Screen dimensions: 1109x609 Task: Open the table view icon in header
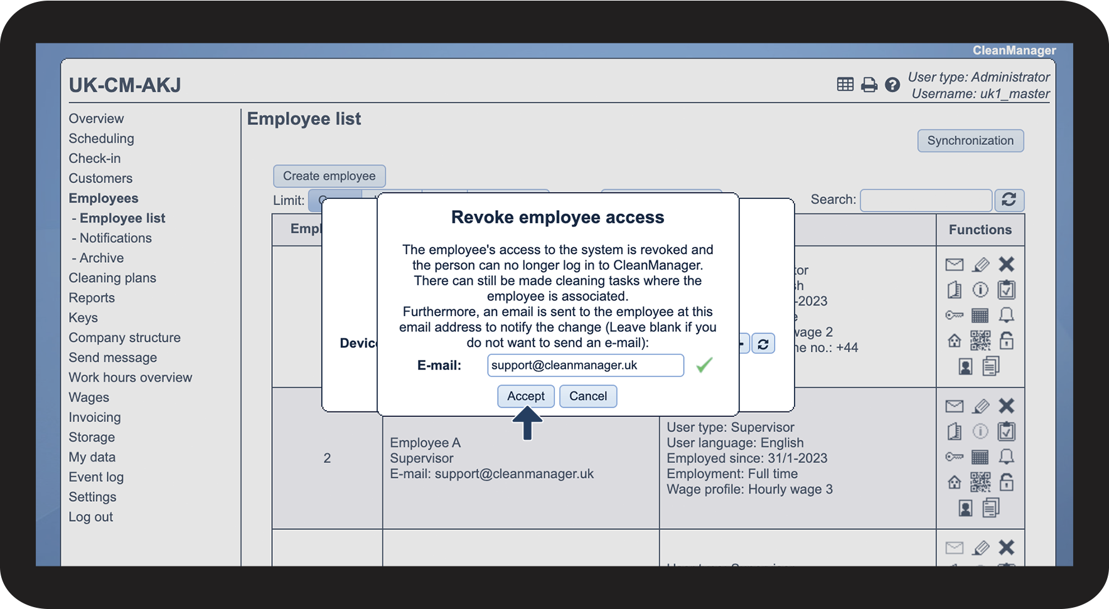(845, 85)
